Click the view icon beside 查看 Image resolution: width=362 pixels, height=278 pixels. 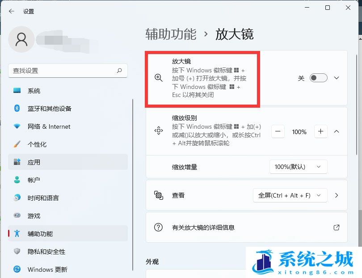[158, 195]
